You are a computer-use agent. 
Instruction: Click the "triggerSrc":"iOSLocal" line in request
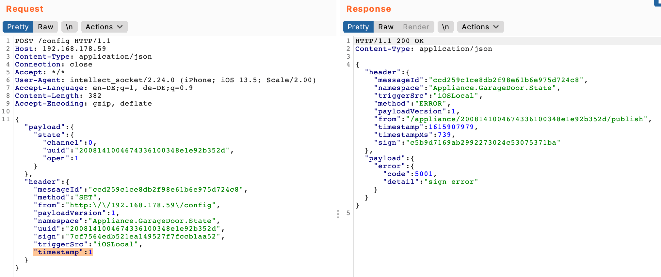tap(88, 244)
